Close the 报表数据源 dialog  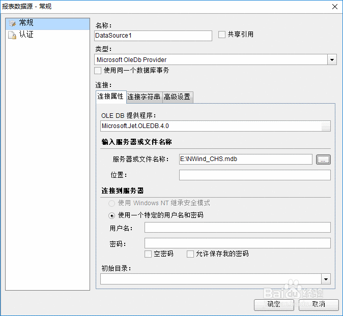(x=335, y=7)
